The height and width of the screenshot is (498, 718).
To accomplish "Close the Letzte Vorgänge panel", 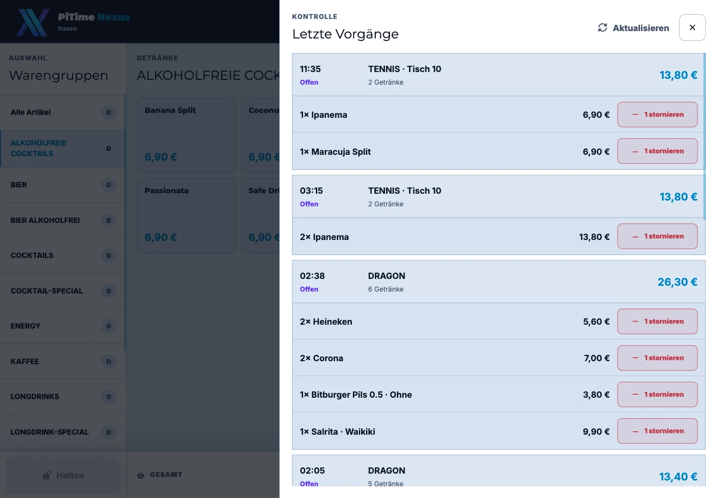I will [692, 28].
